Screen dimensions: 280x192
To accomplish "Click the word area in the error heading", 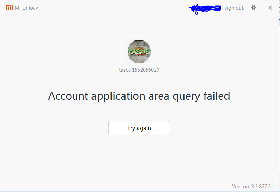I will coord(159,97).
